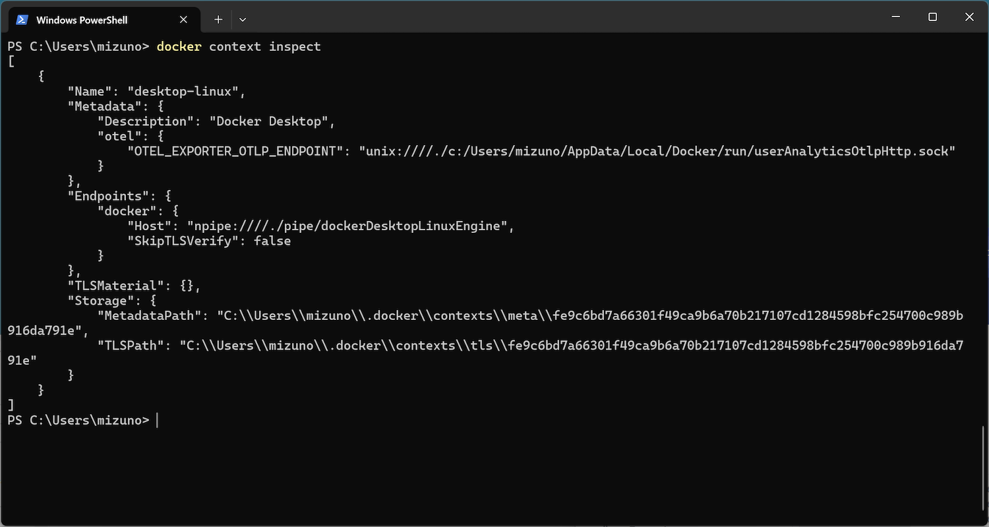Click the SkipTLSVerify false value
Viewport: 989px width, 527px height.
[x=272, y=241]
